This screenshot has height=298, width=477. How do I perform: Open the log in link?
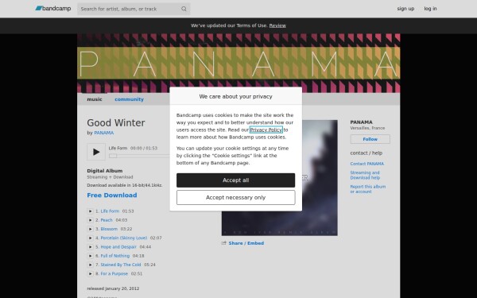pyautogui.click(x=430, y=9)
